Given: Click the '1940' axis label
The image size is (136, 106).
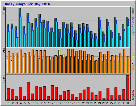Looking at the screenshot, I should coord(4,11).
